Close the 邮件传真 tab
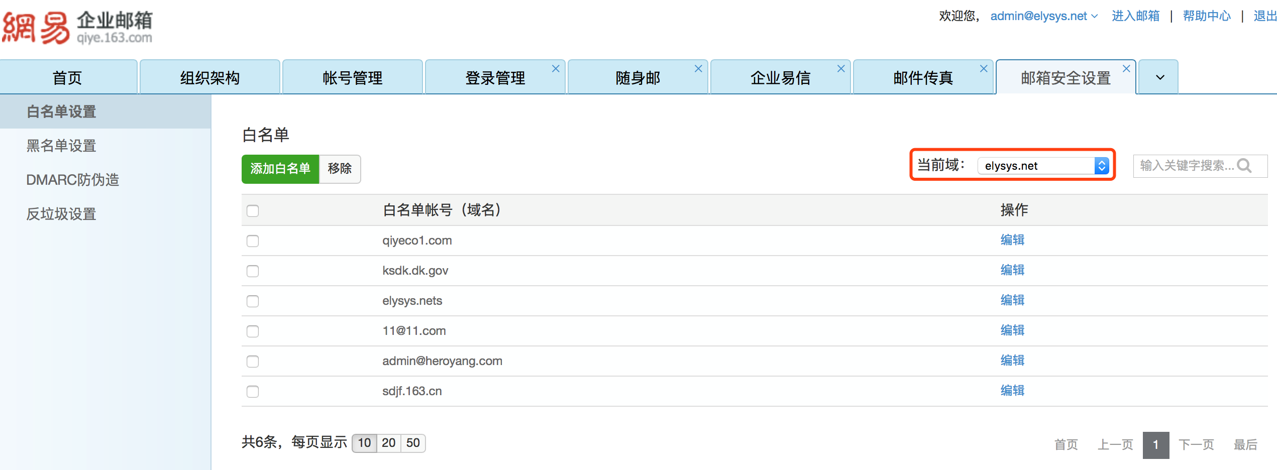The width and height of the screenshot is (1277, 470). [x=984, y=69]
